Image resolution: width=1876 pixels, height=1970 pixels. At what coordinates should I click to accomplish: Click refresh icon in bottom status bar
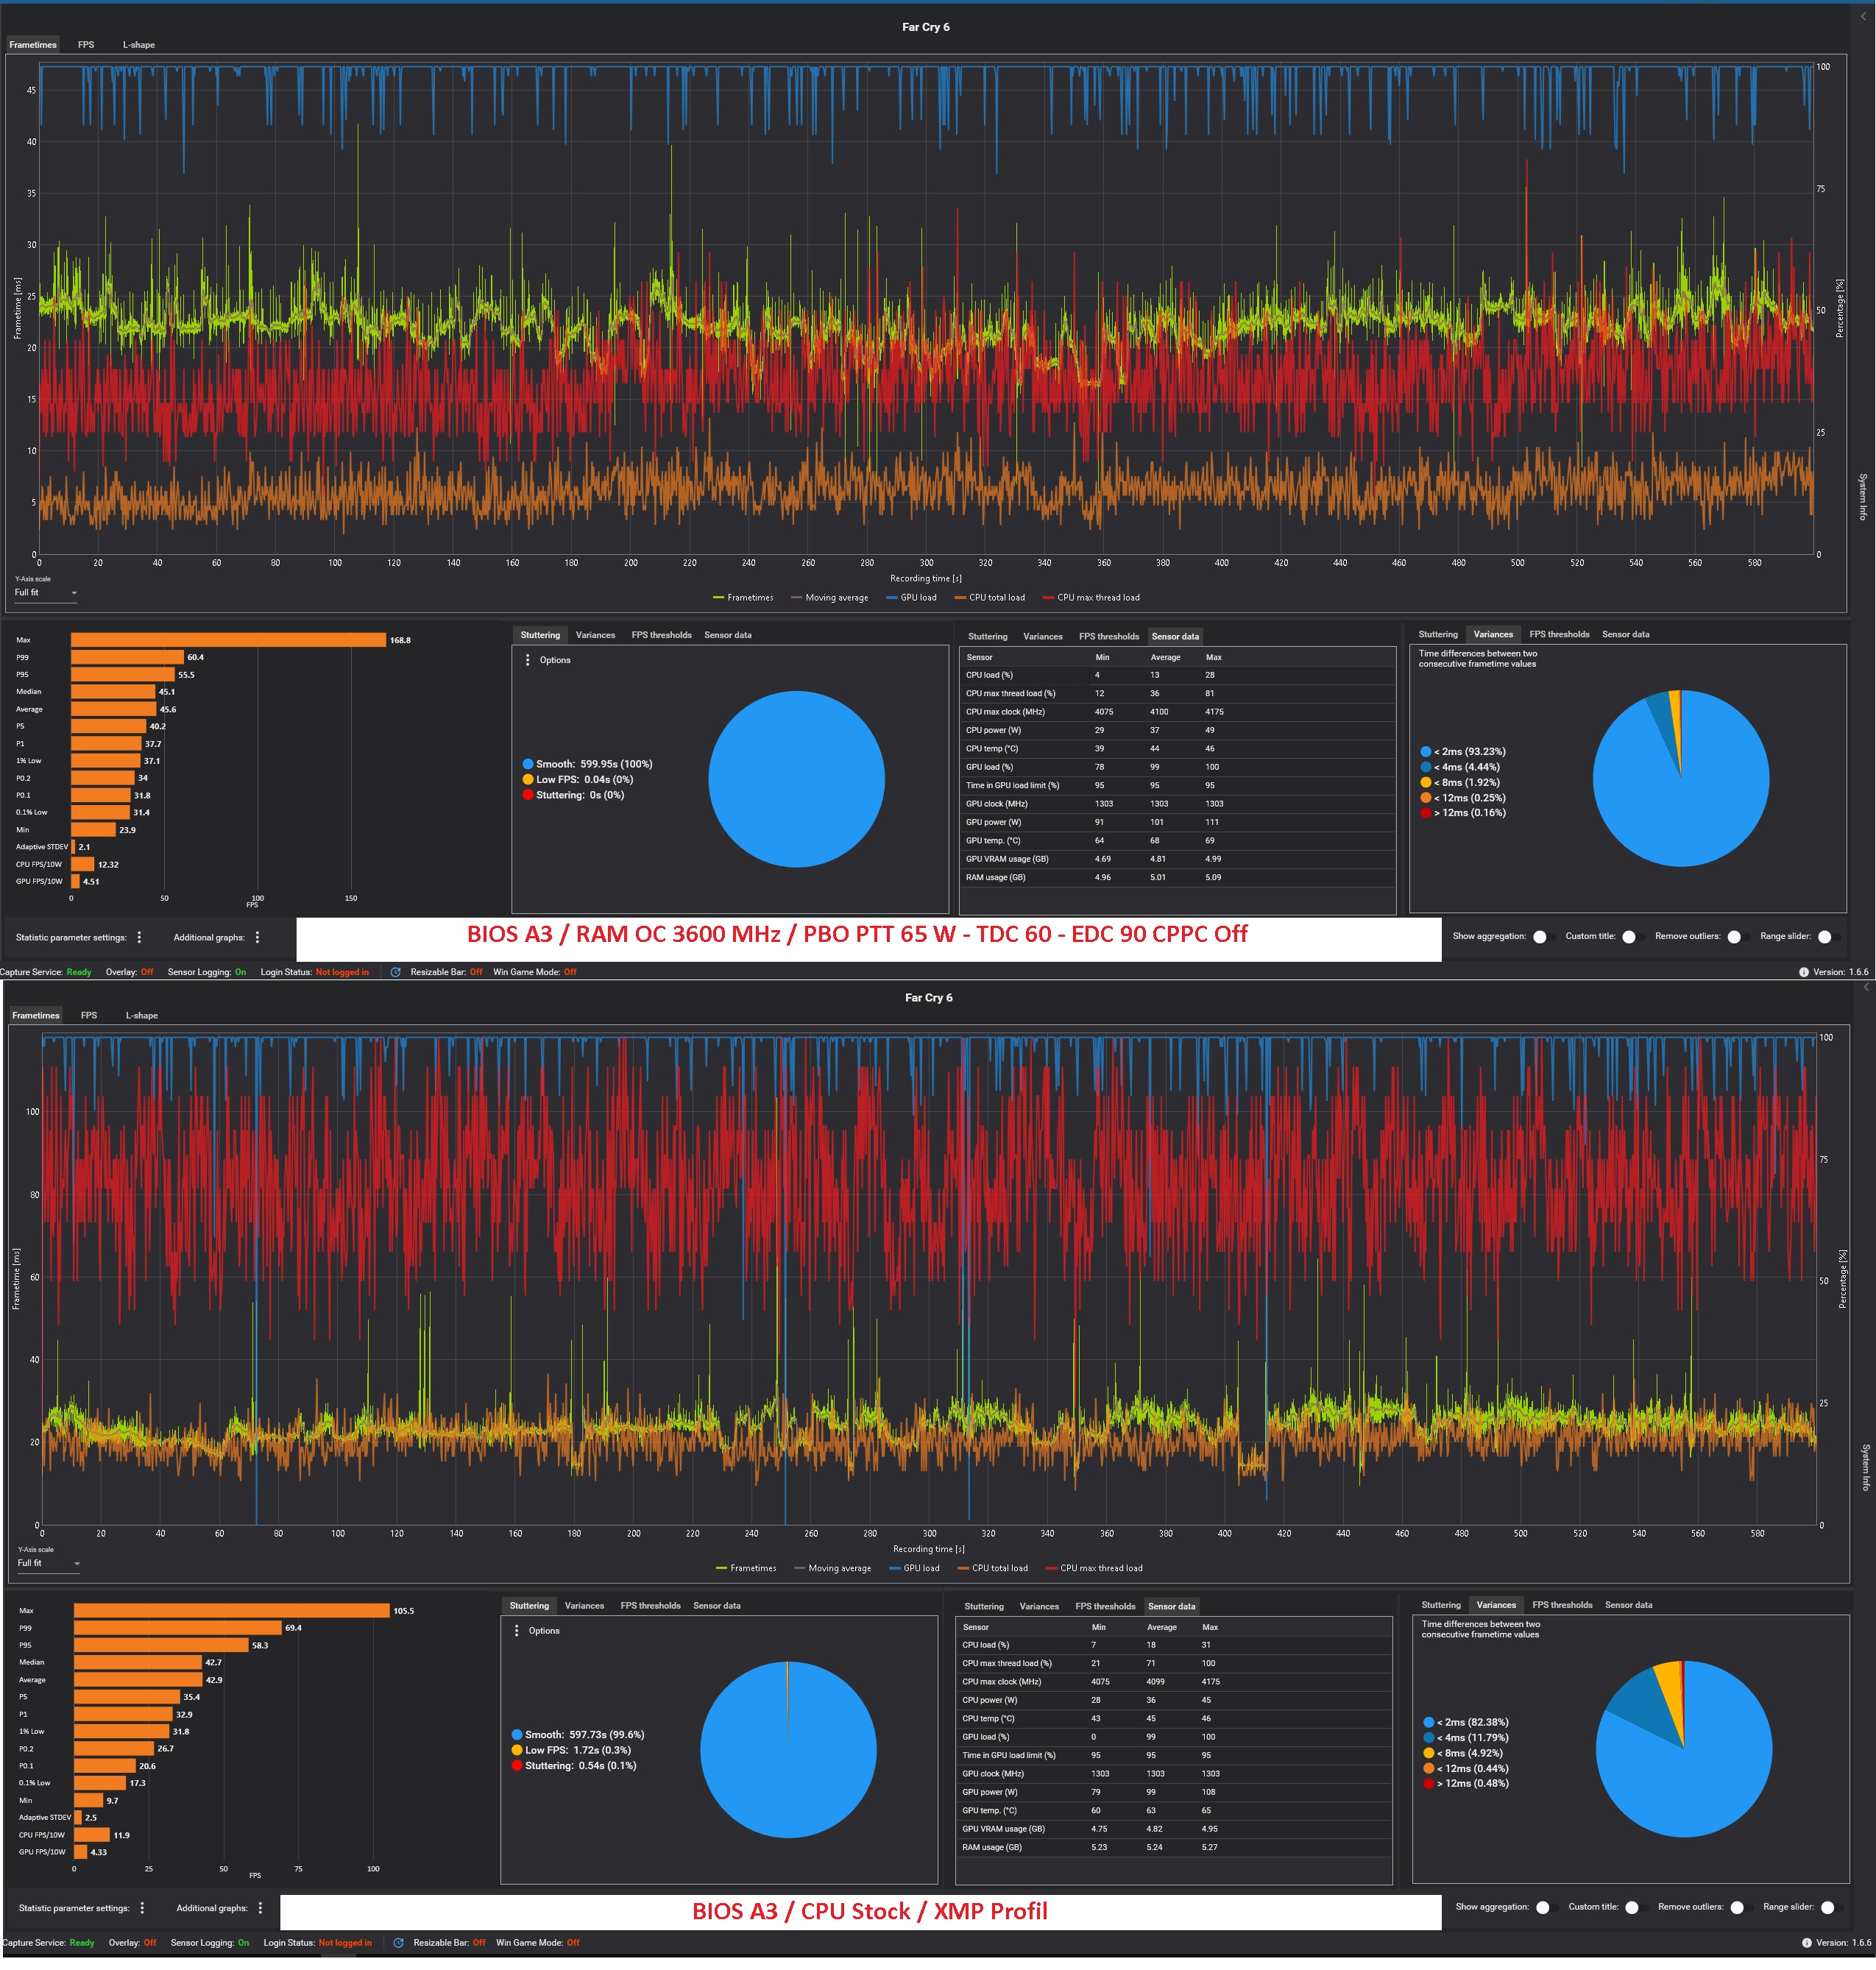(x=399, y=1943)
